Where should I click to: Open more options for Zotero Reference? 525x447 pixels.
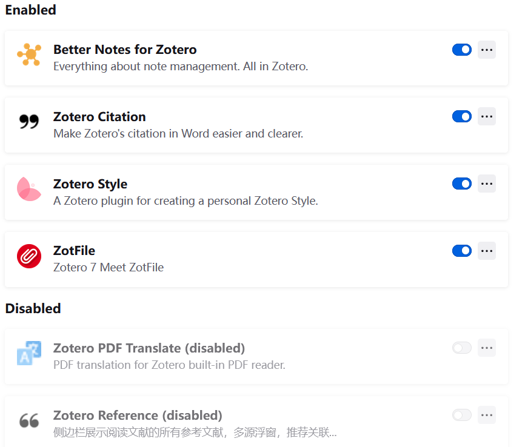pyautogui.click(x=487, y=415)
